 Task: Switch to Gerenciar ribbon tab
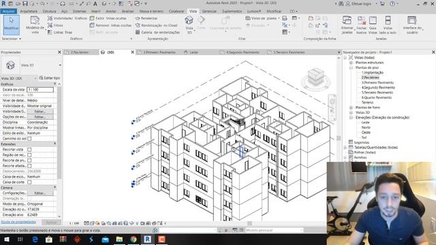(x=209, y=11)
